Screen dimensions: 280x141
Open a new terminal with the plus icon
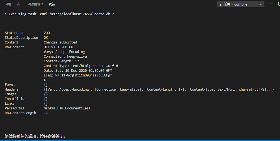click(x=271, y=4)
